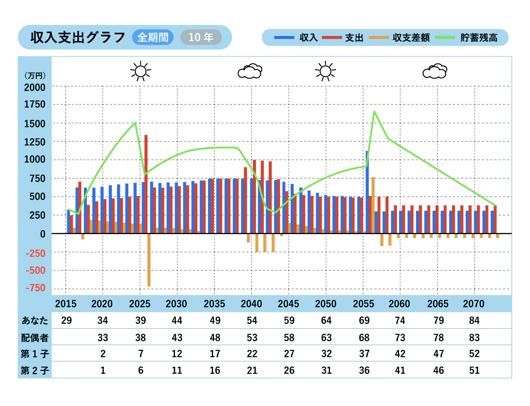Image resolution: width=530 pixels, height=406 pixels.
Task: Click the red 支出 legend swatch
Action: tap(332, 38)
